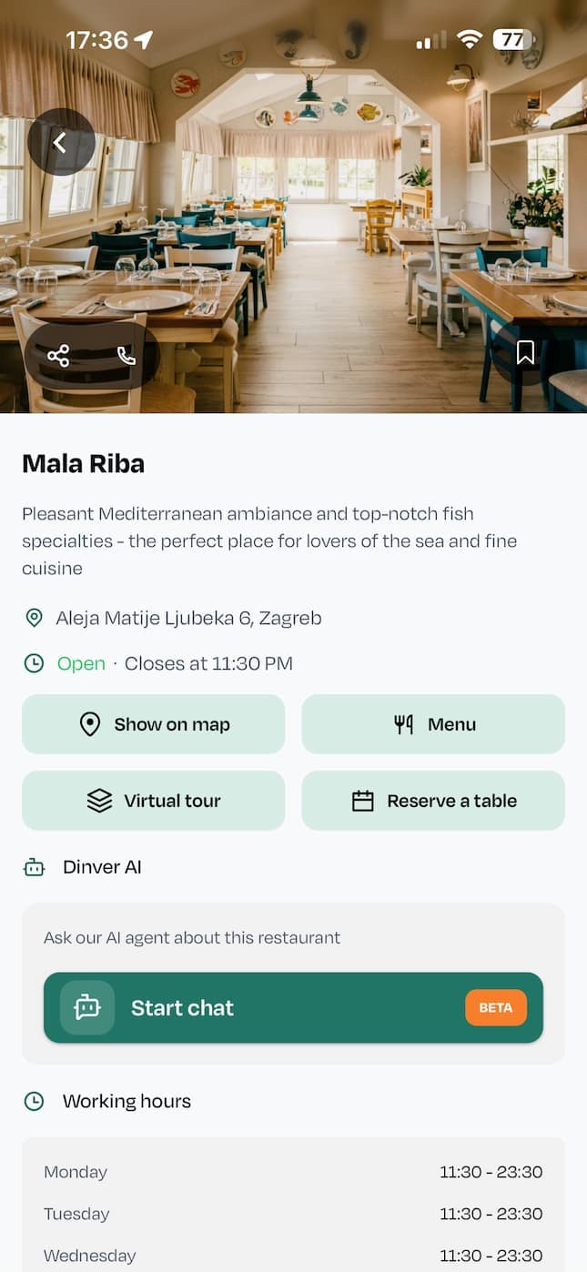
Task: Tap back arrow to leave restaurant page
Action: [61, 142]
